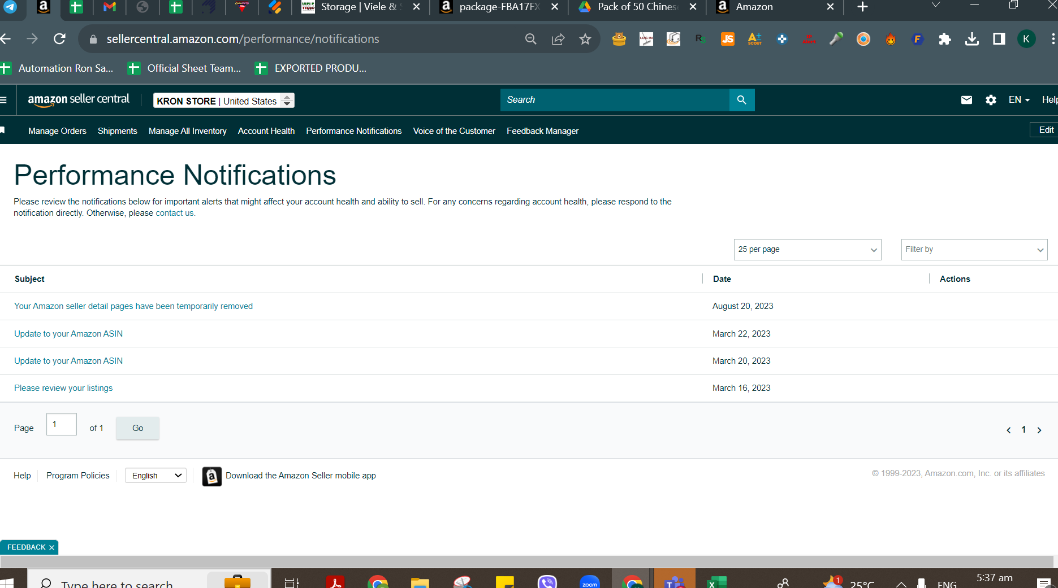The height and width of the screenshot is (588, 1058).
Task: Click the search magnifier button
Action: (x=742, y=100)
